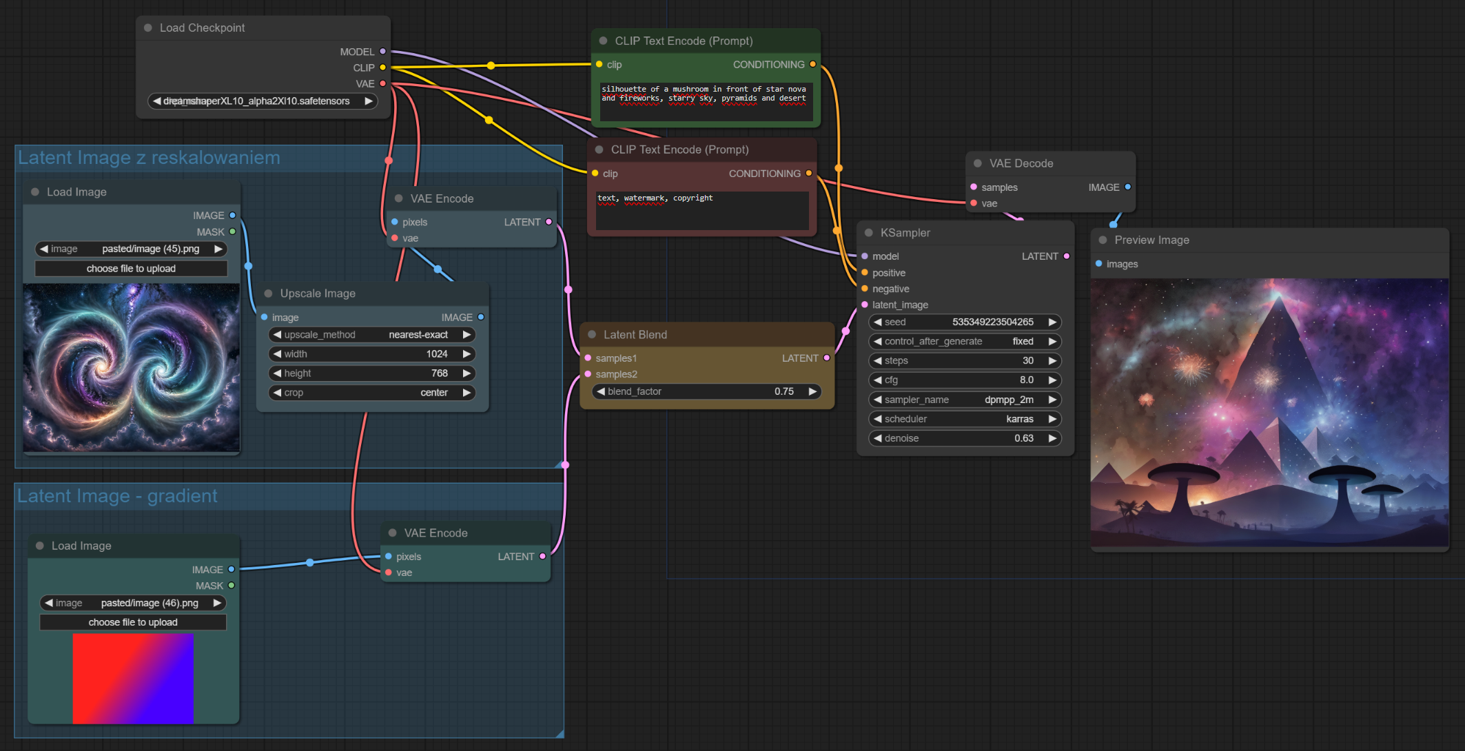This screenshot has height=751, width=1465.
Task: Click choose file to upload for image (46)
Action: [x=133, y=622]
